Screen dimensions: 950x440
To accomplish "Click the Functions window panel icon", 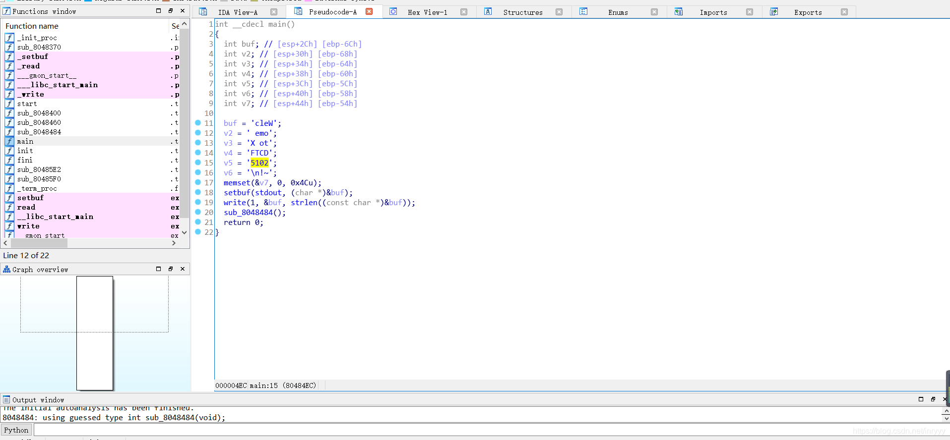I will click(6, 11).
